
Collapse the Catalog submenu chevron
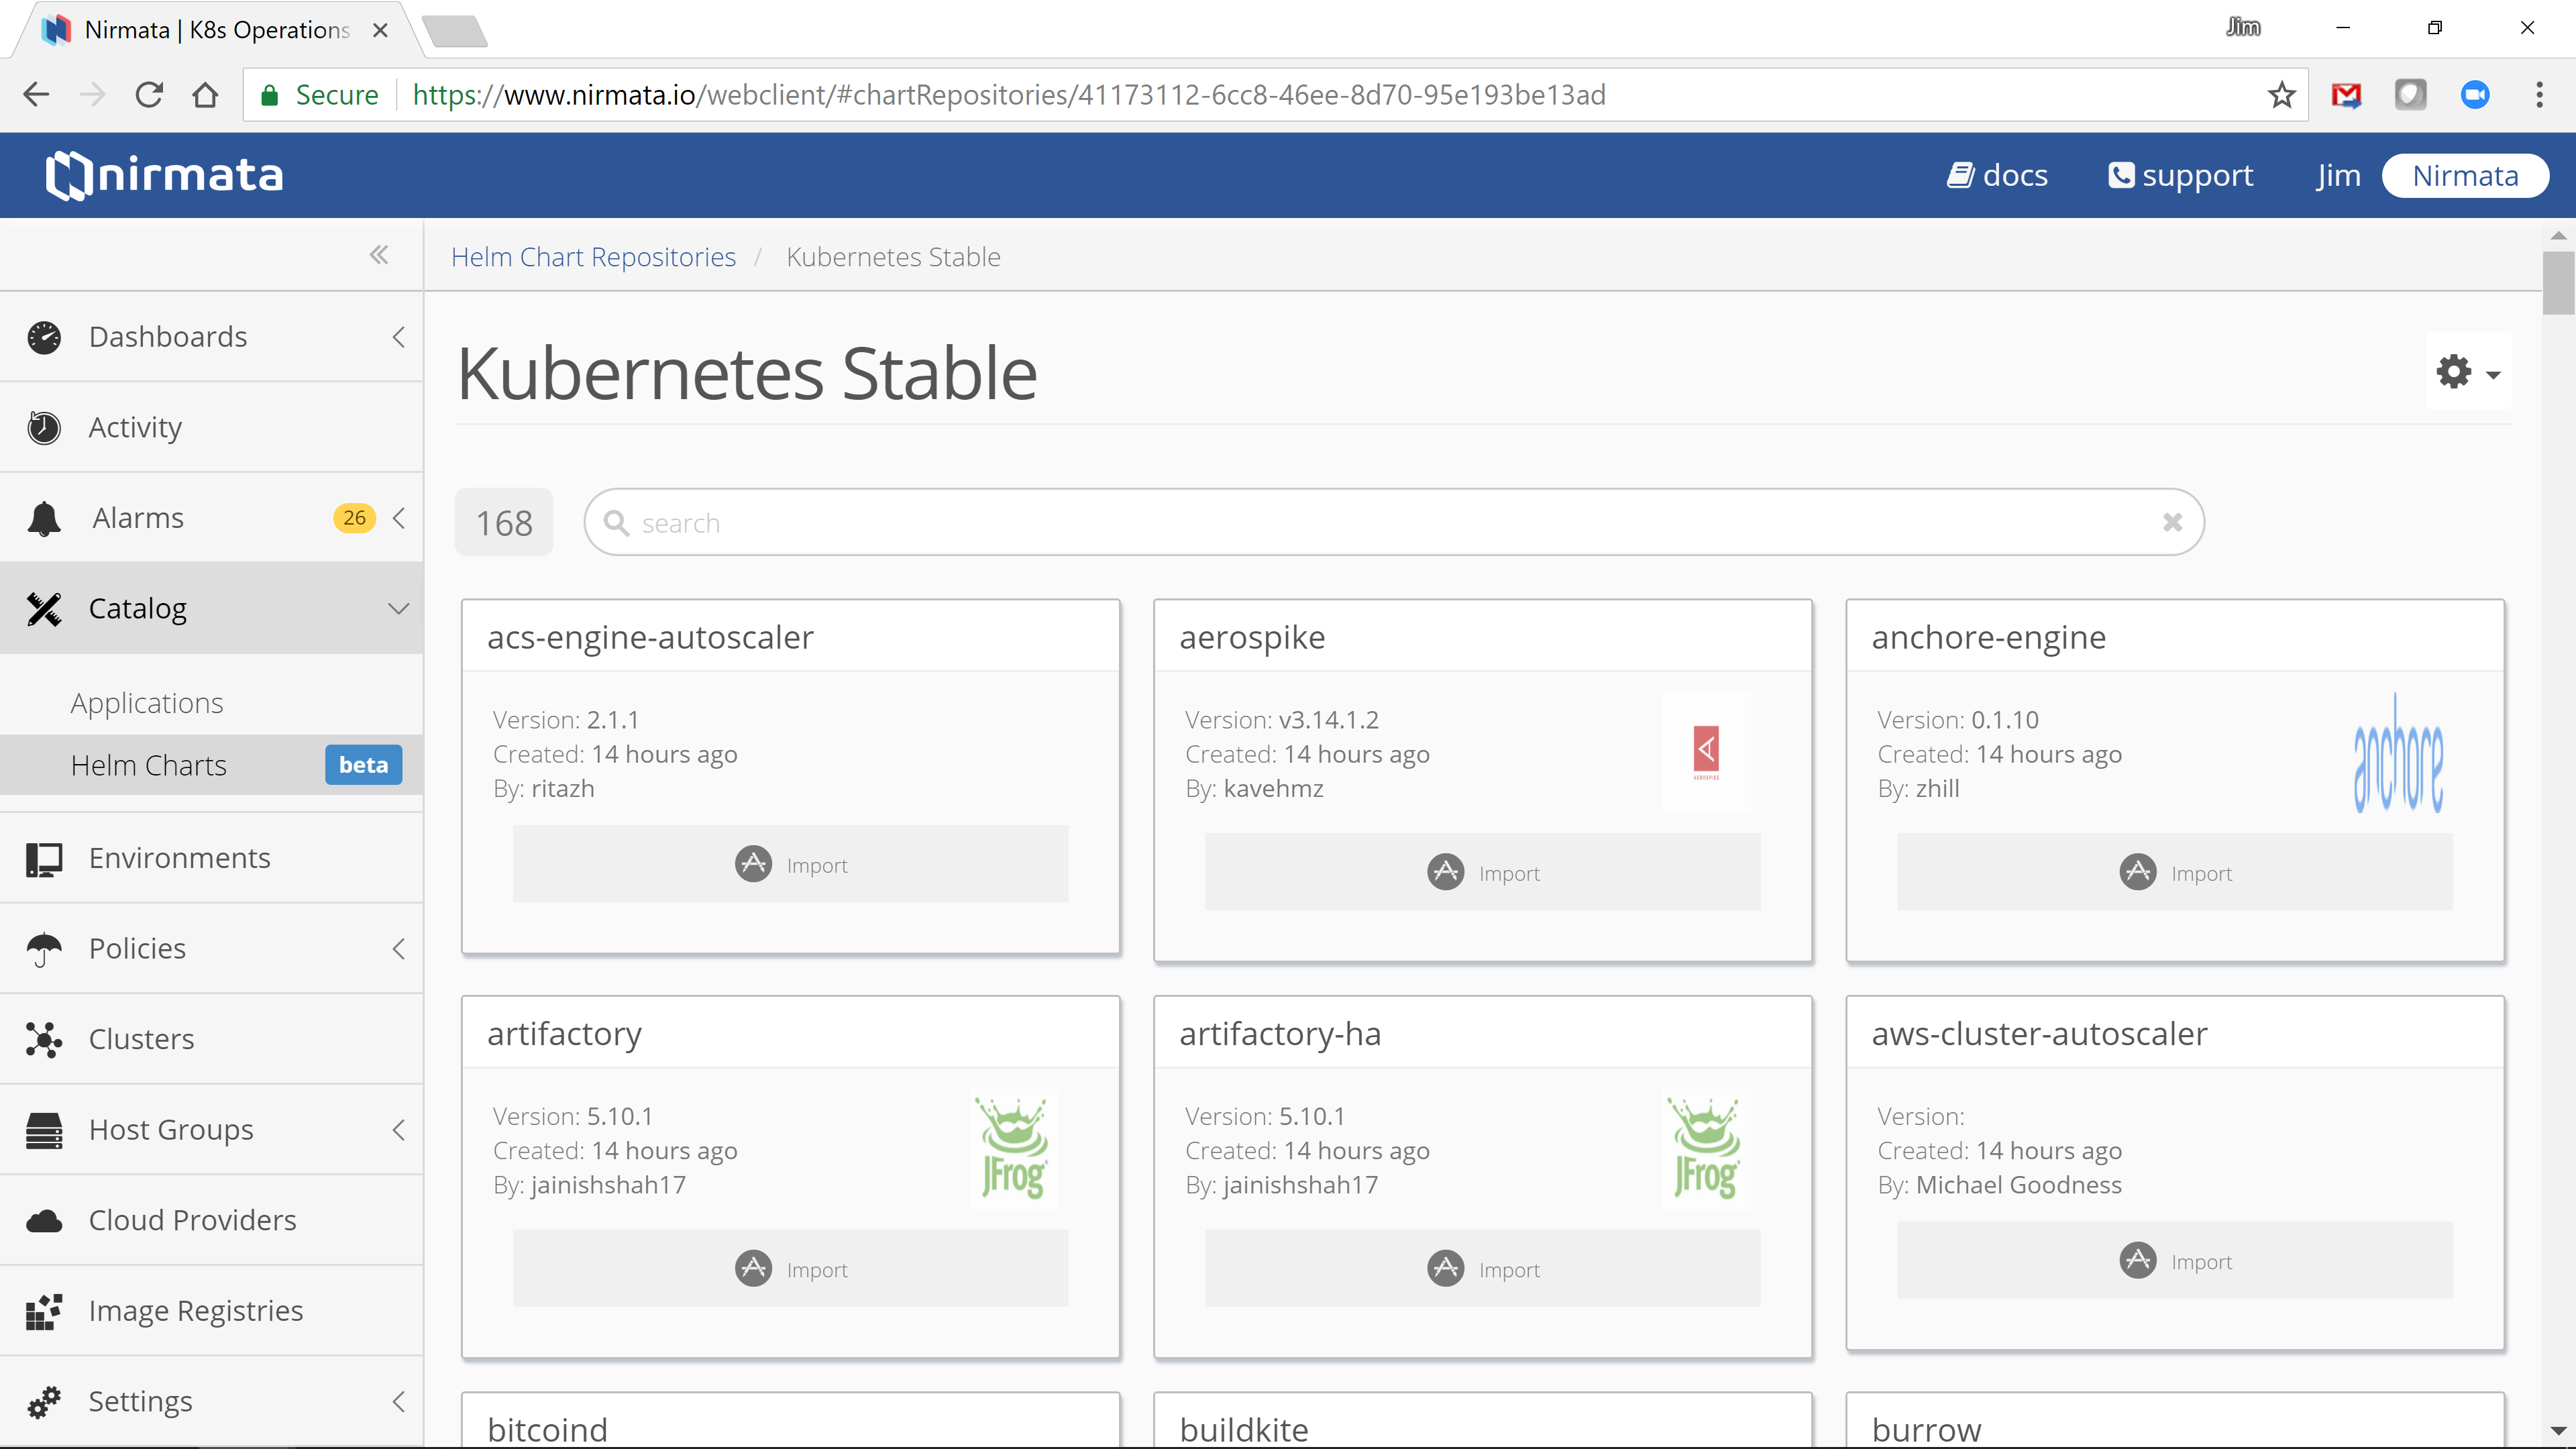click(399, 609)
